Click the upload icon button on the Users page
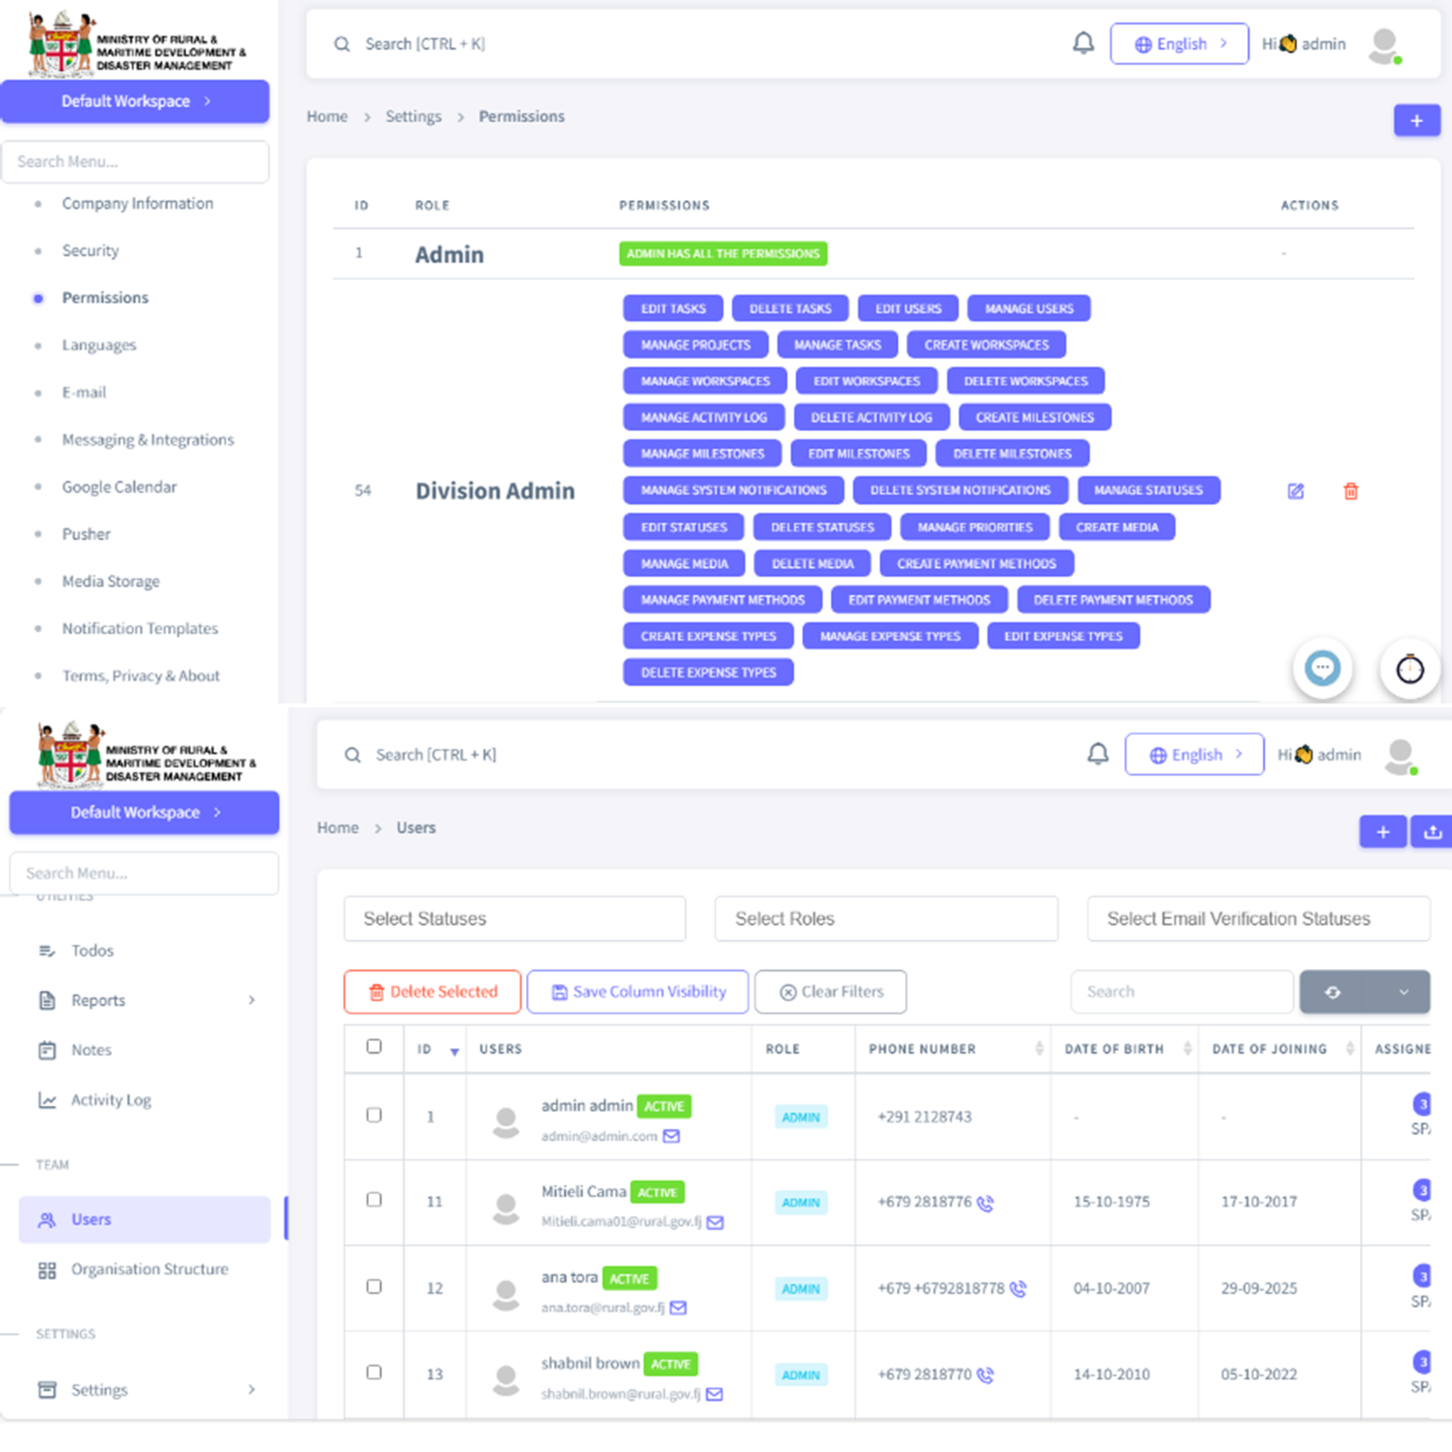 pyautogui.click(x=1433, y=831)
